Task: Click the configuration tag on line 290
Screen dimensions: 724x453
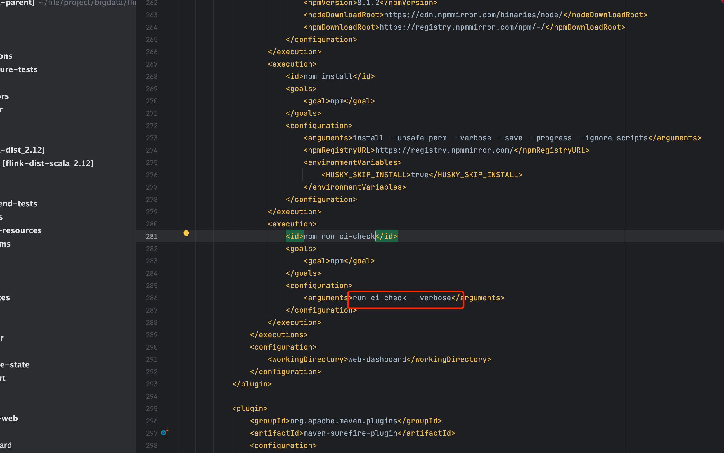Action: click(x=283, y=347)
